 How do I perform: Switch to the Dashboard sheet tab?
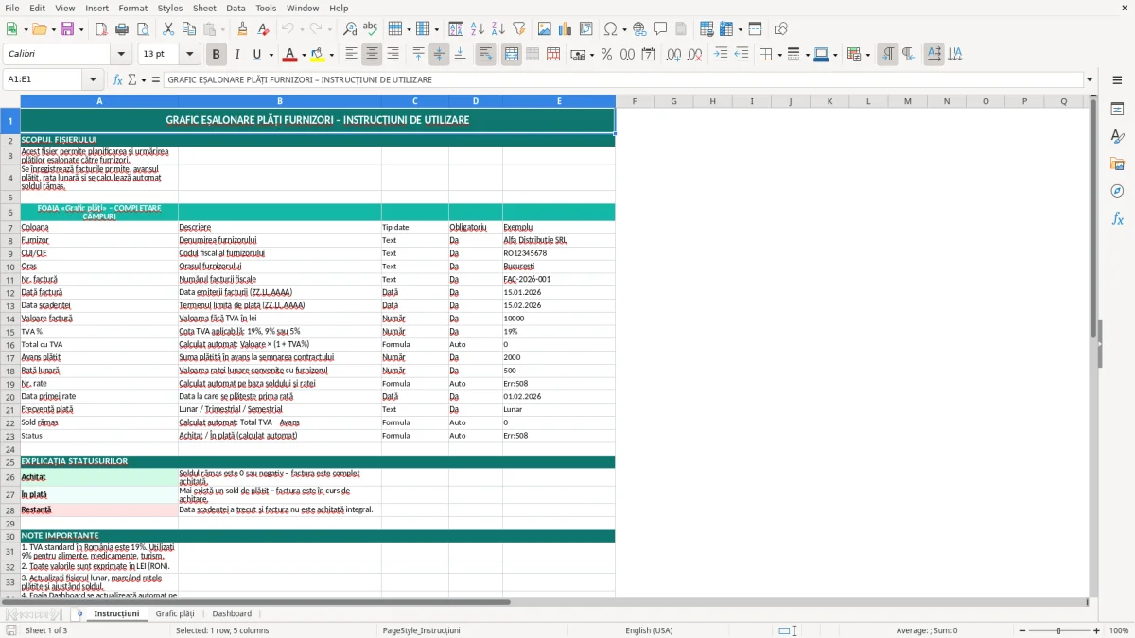coord(232,613)
